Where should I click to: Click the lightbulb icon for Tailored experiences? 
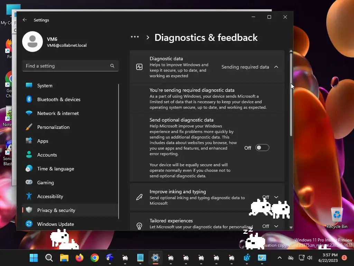(139, 226)
